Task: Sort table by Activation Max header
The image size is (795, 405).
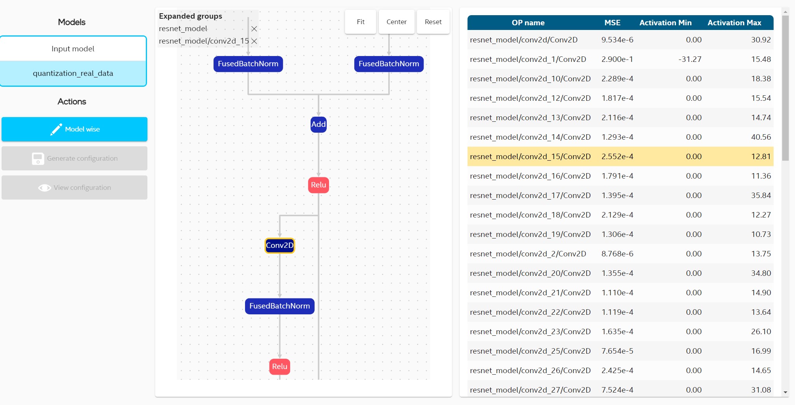Action: point(734,23)
